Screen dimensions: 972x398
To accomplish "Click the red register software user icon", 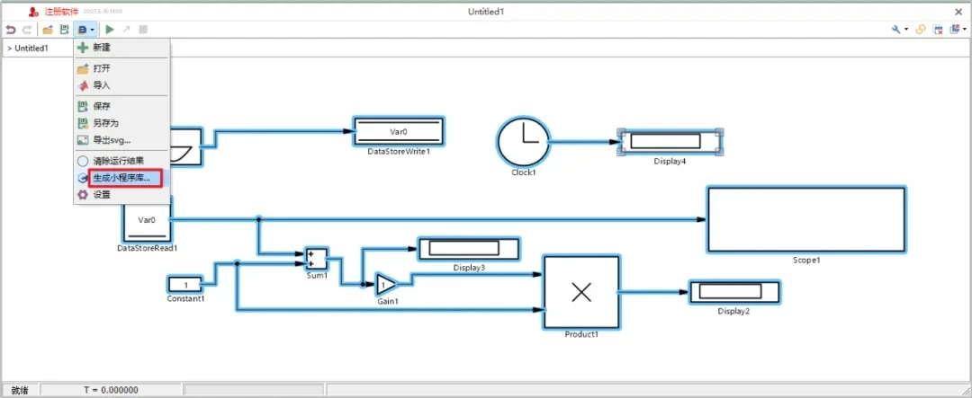I will 32,12.
